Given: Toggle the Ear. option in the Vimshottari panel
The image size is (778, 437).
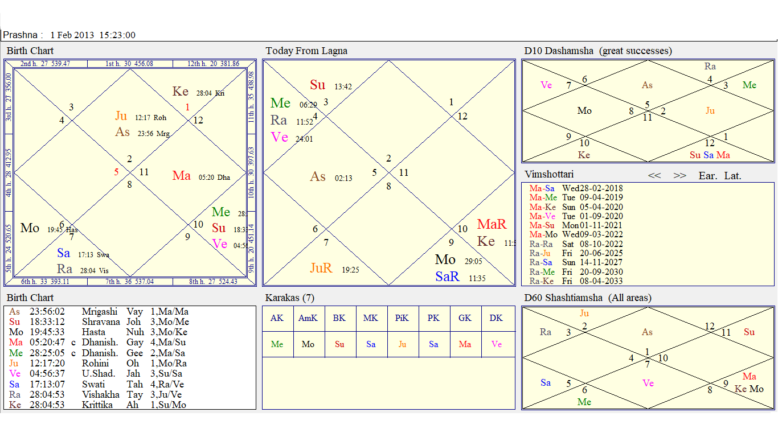Looking at the screenshot, I should (x=708, y=176).
